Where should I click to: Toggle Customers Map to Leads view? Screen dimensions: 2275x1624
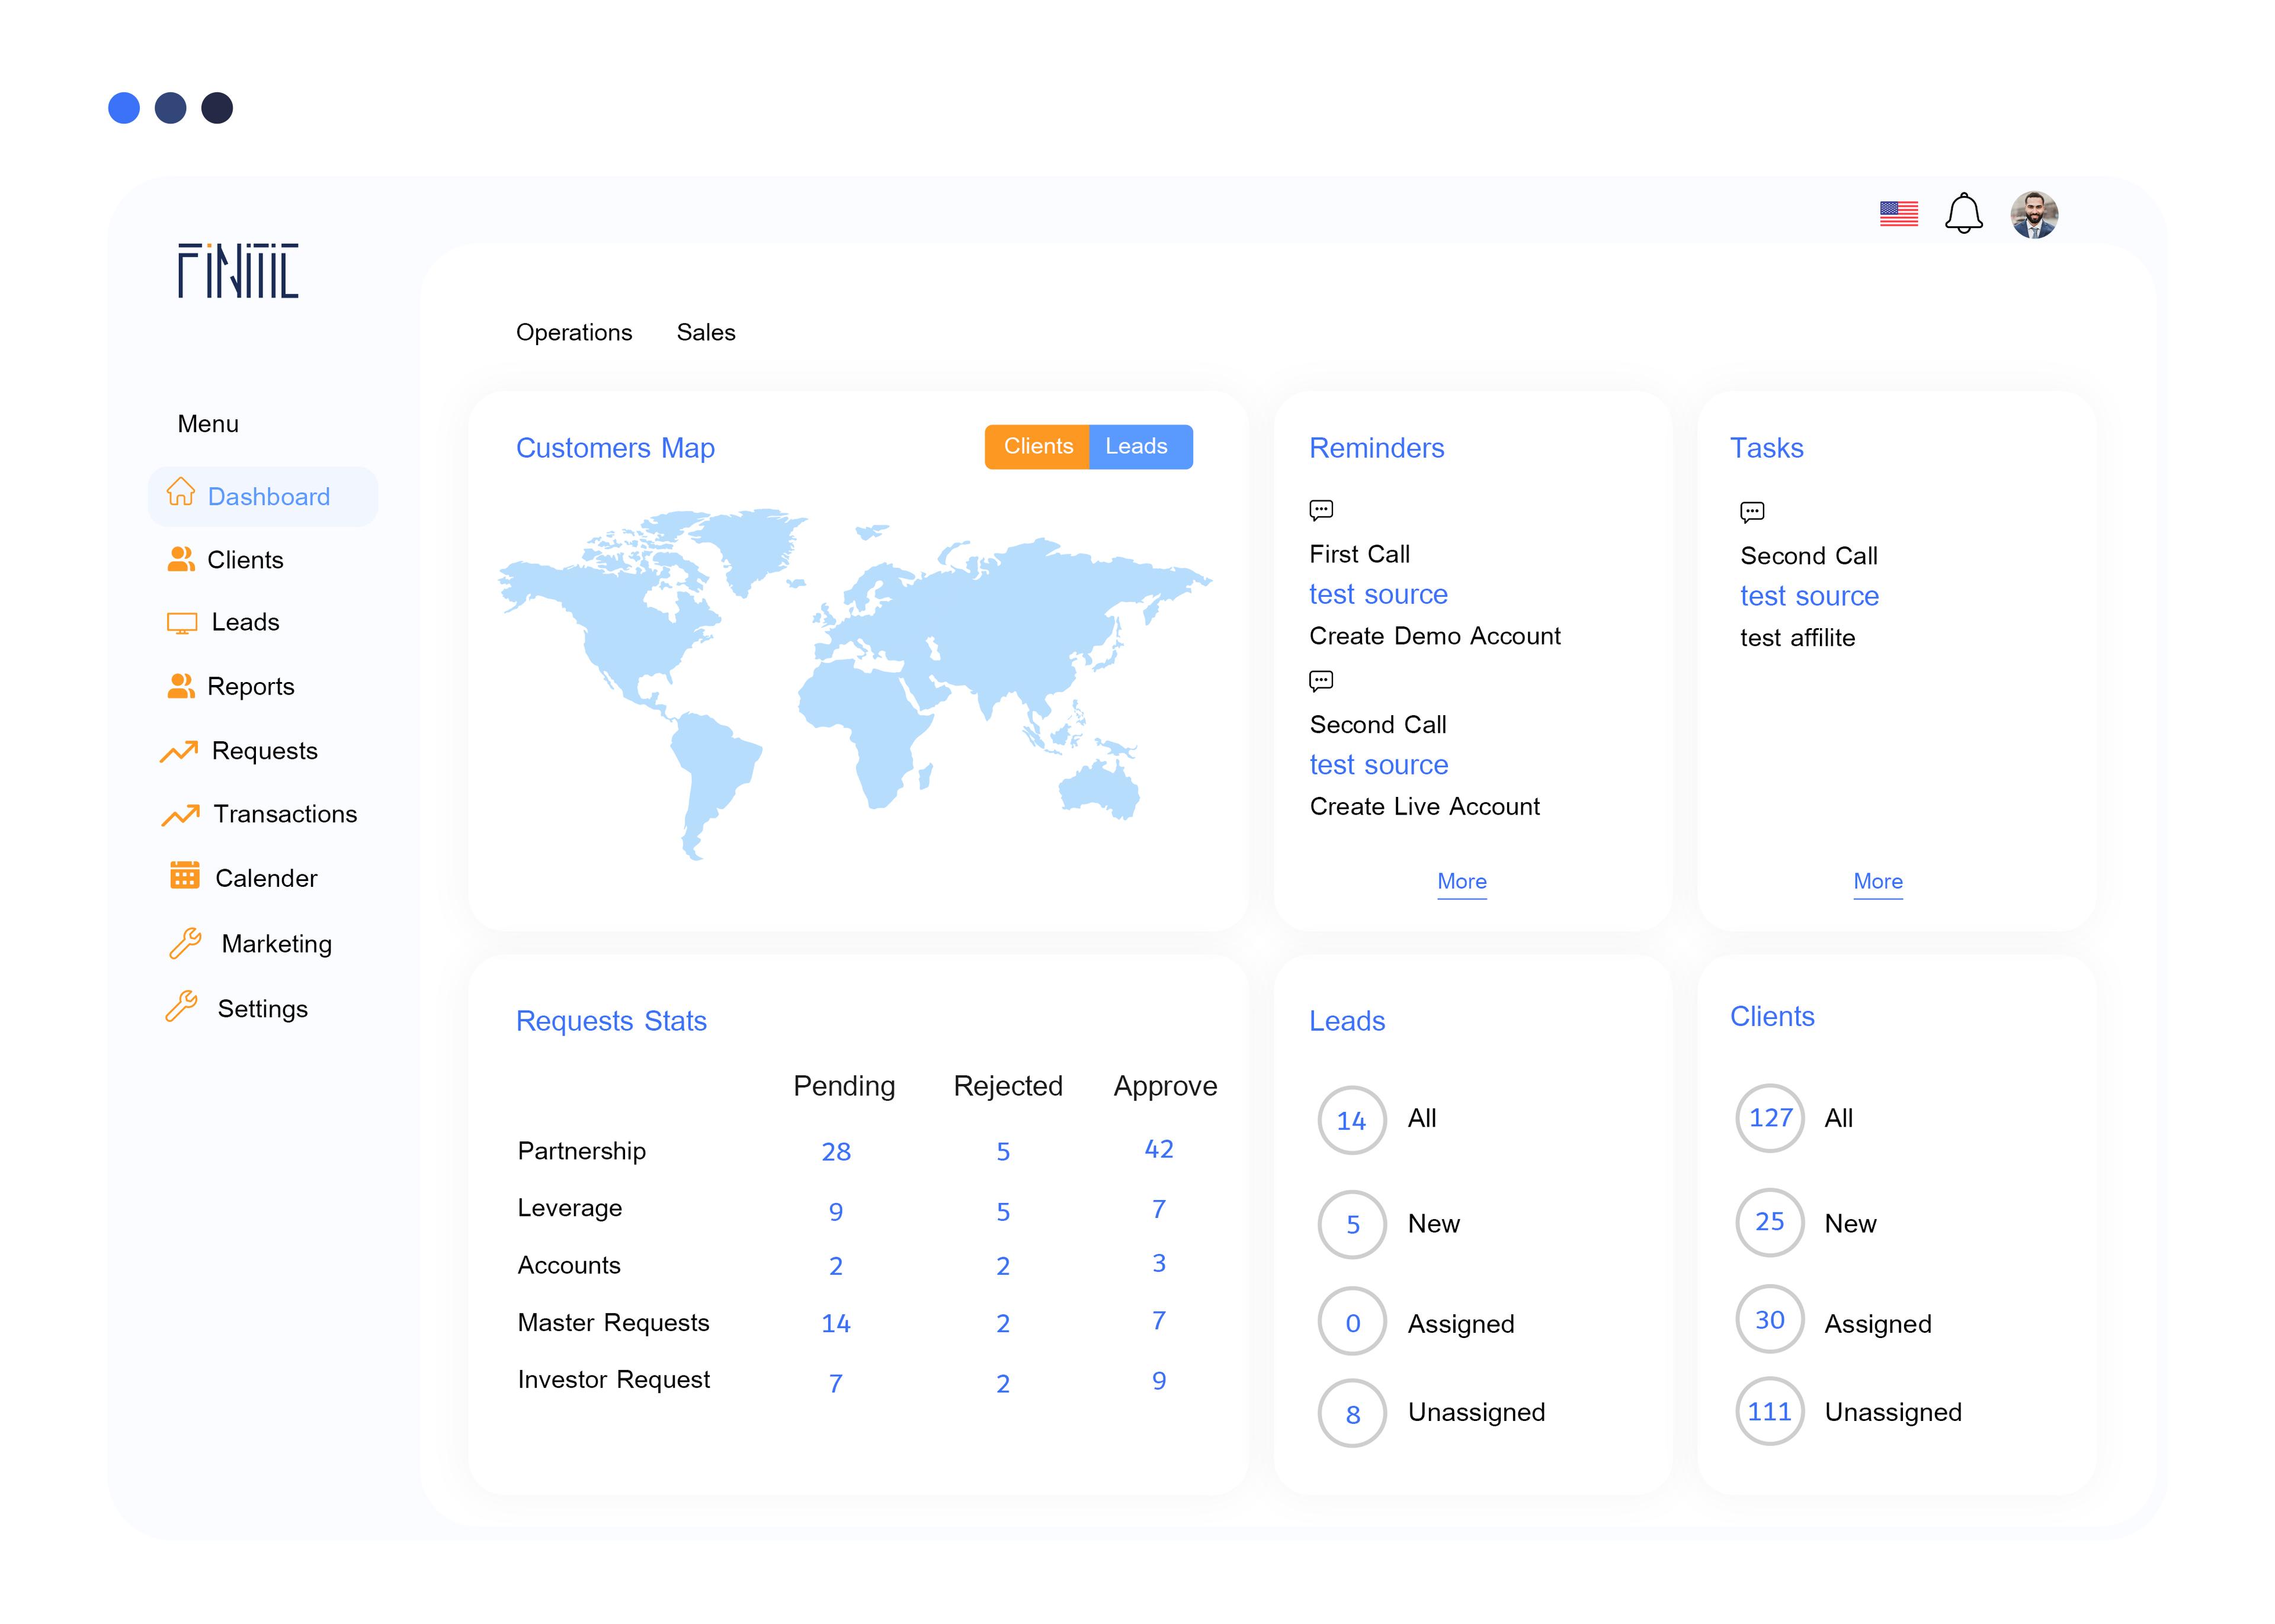1136,446
